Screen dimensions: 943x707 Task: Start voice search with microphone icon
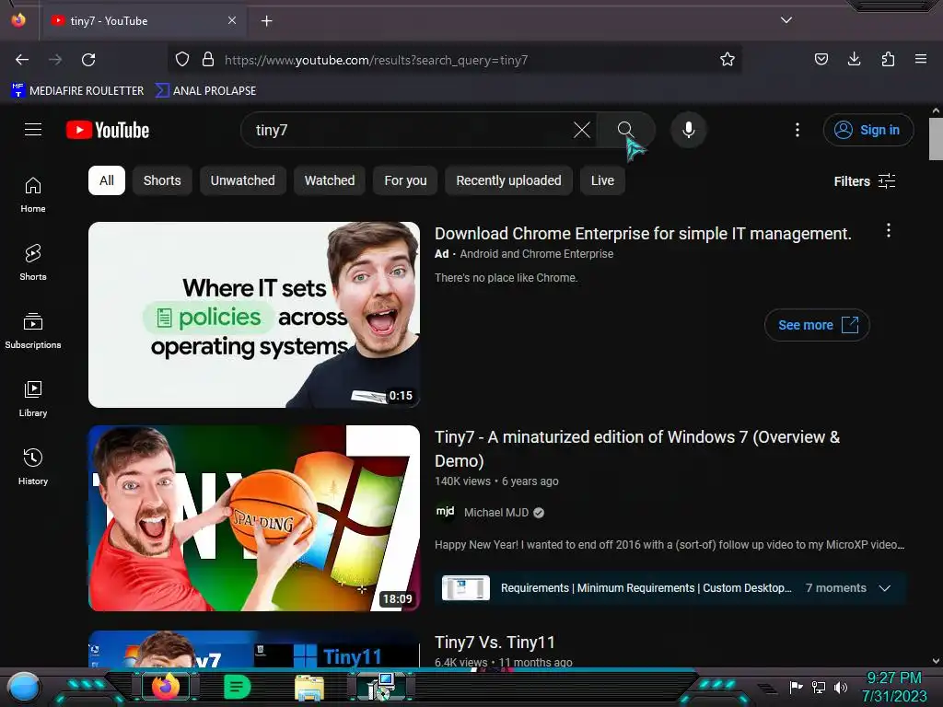pyautogui.click(x=689, y=130)
